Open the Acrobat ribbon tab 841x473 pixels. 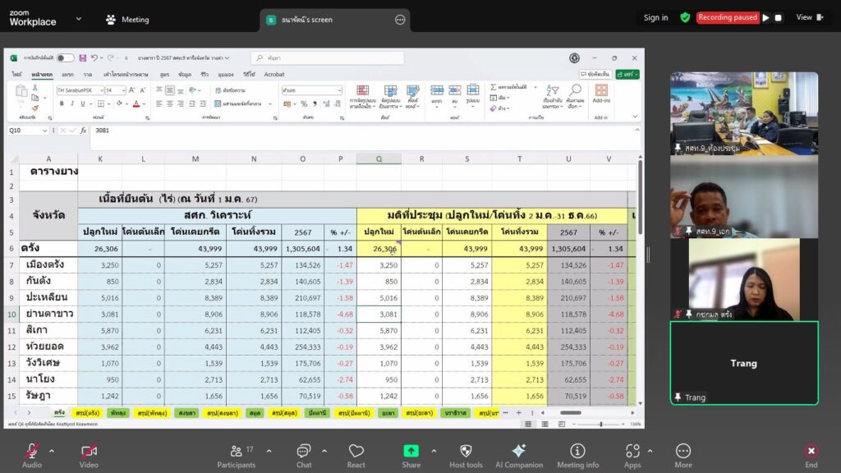[273, 74]
